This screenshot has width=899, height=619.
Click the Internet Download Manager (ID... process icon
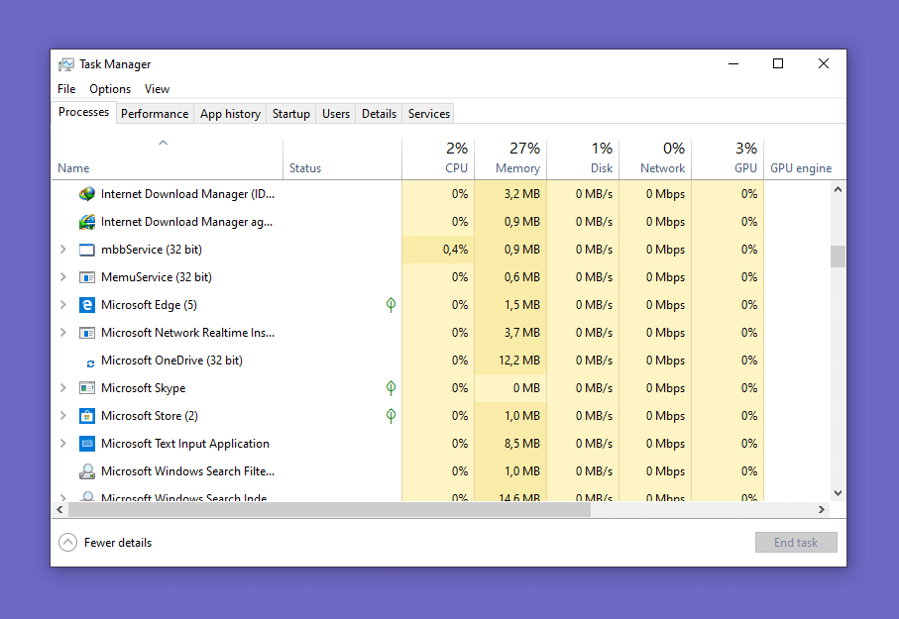tap(87, 194)
